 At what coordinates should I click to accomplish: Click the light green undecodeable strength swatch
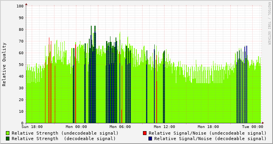tap(8, 133)
